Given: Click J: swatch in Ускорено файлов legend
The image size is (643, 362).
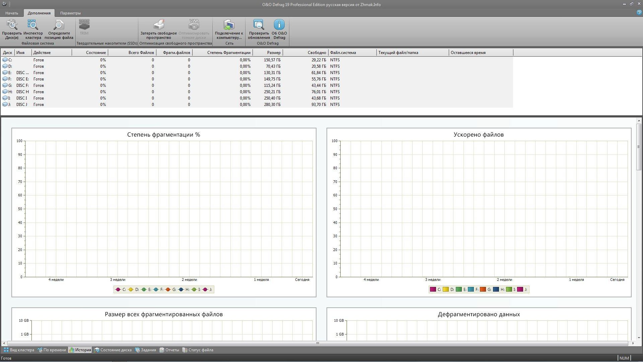Looking at the screenshot, I should pyautogui.click(x=520, y=290).
